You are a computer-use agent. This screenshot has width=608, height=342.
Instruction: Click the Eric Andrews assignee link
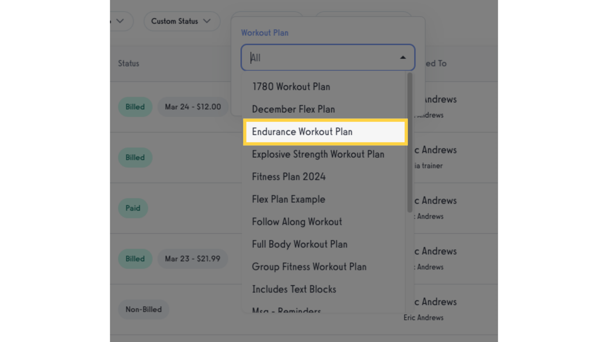point(423,318)
